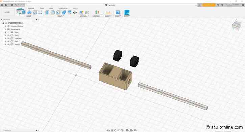Select the Document Settings row

(x=17, y=26)
